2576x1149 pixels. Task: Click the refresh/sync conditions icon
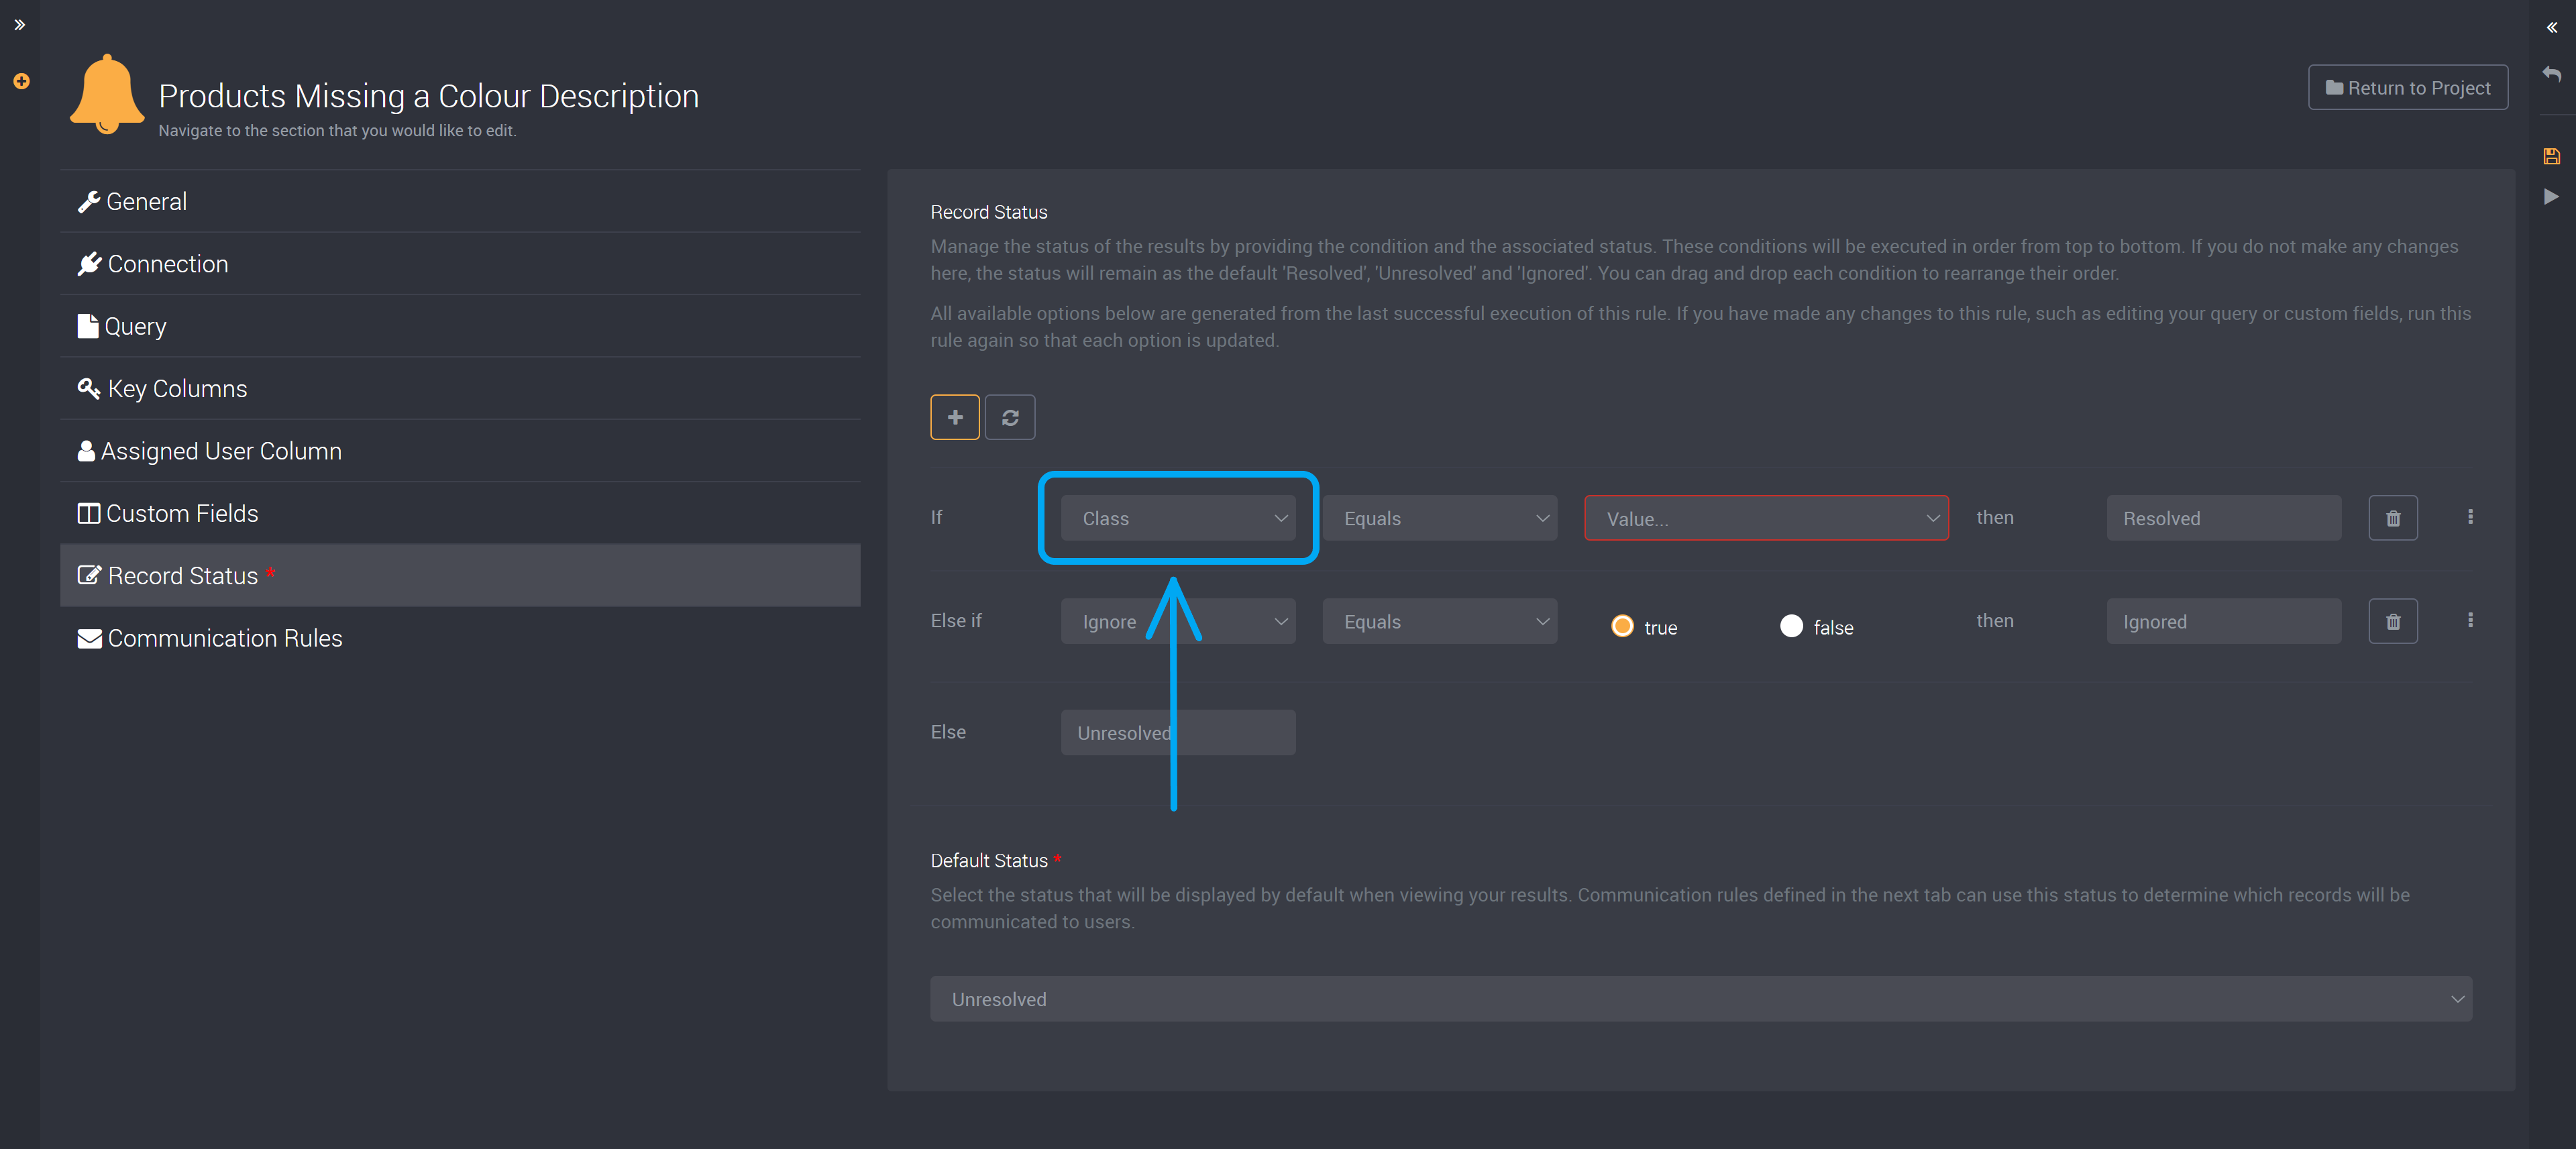1012,417
